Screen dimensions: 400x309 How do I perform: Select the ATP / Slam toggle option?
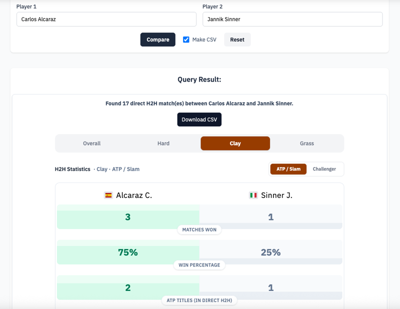pos(288,169)
